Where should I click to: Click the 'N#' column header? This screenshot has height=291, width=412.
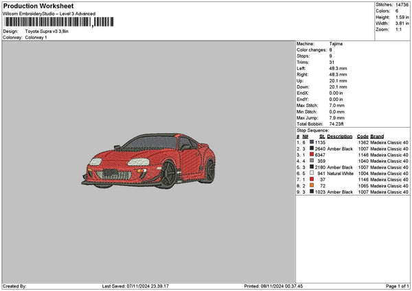(x=305, y=137)
